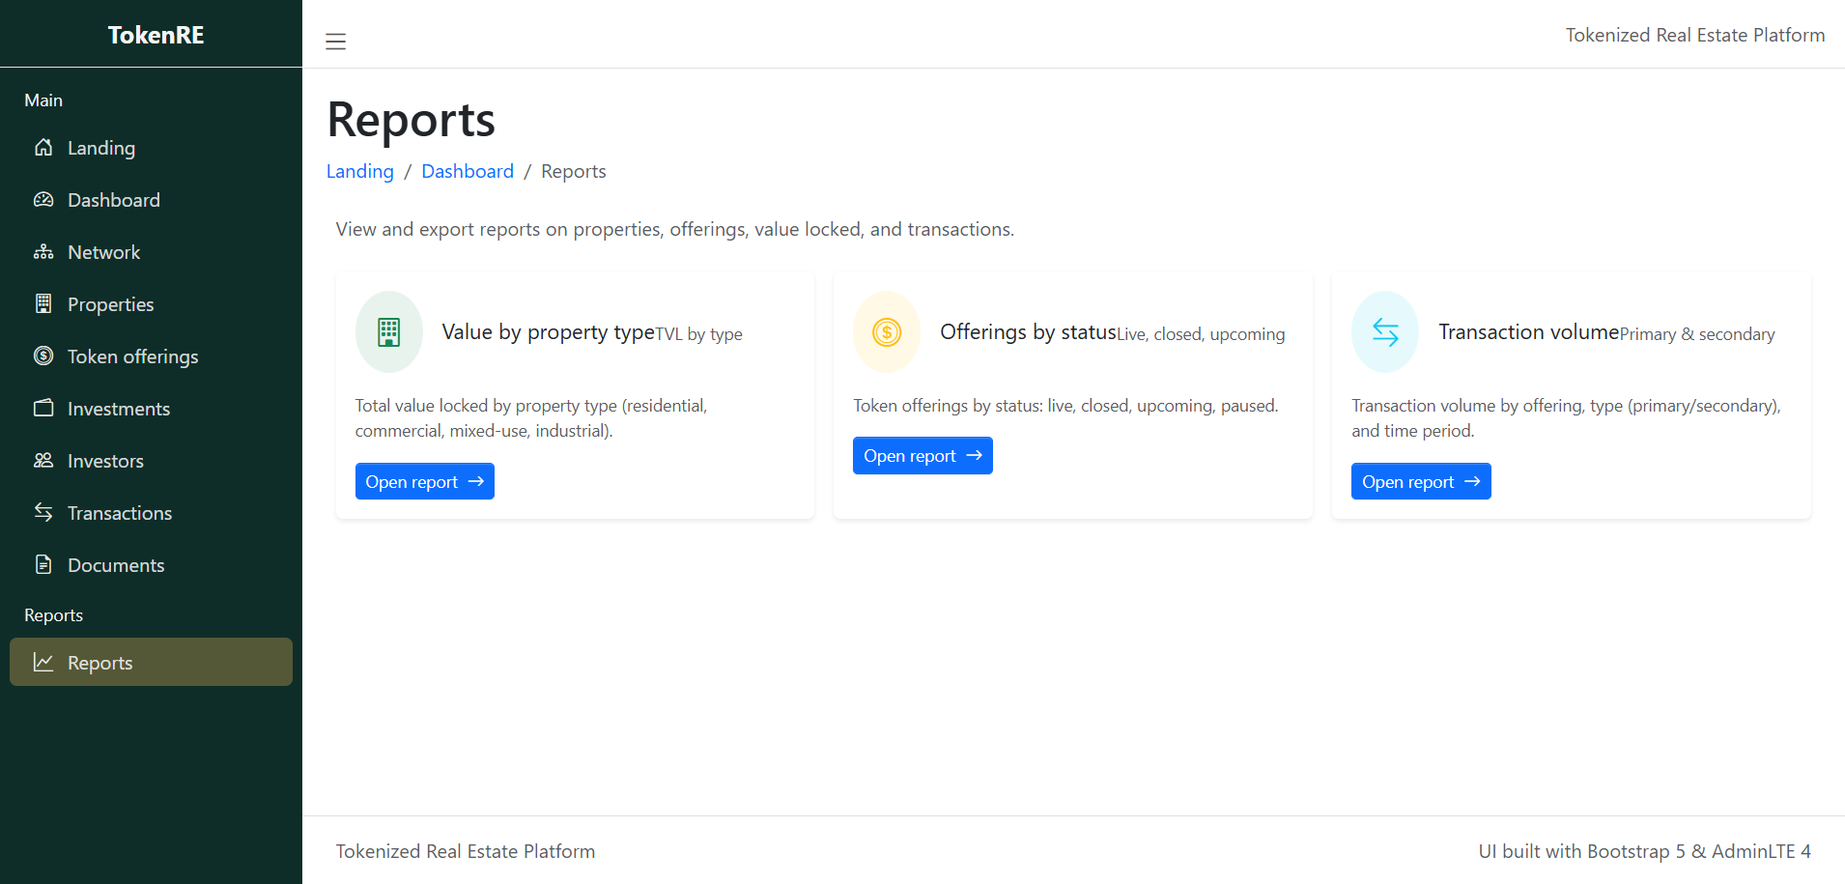Select the Landing home icon in sidebar

[x=44, y=148]
